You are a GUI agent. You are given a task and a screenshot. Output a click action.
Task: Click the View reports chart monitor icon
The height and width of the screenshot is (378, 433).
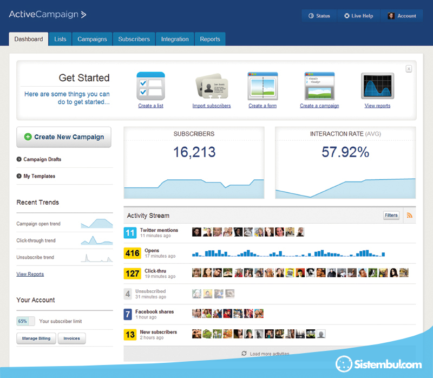pos(377,86)
